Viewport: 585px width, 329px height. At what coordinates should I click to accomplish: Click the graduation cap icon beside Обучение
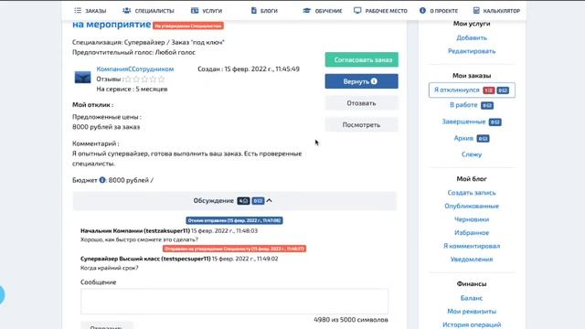307,10
